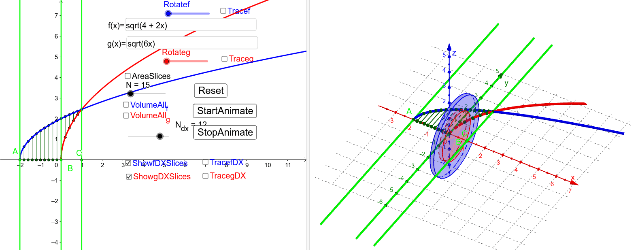640x251 pixels.
Task: Enable the TracegDX checkbox
Action: tap(206, 176)
